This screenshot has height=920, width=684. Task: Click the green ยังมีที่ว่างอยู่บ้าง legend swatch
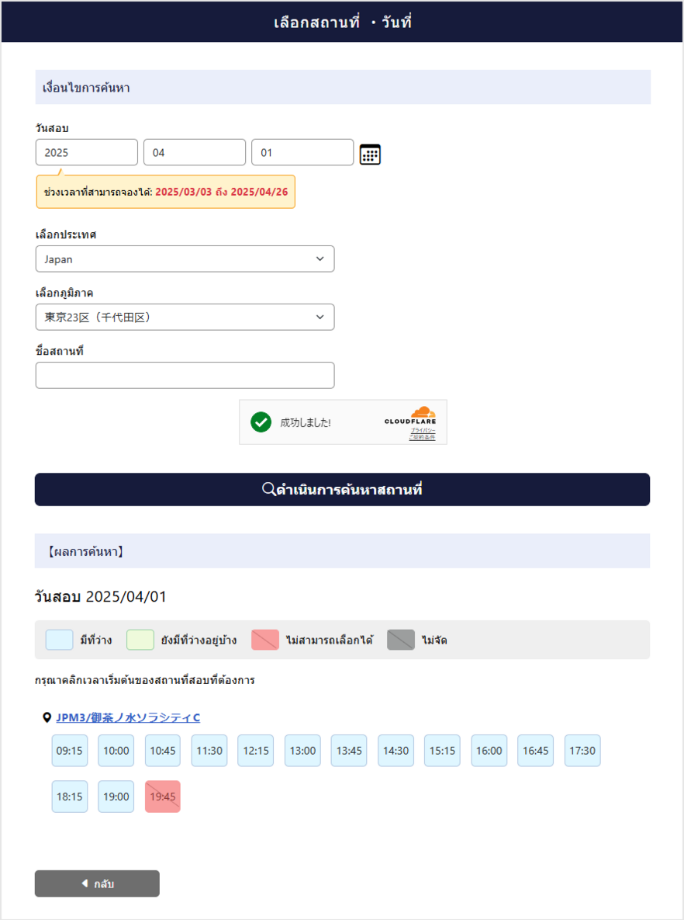(140, 641)
